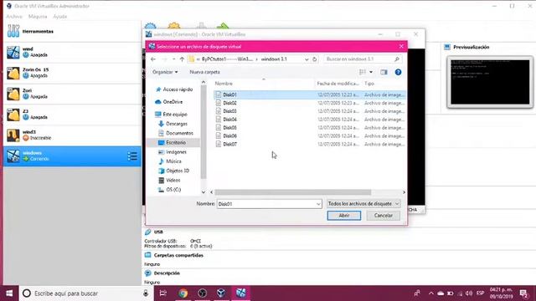Open the Vídeos folder
536x301 pixels.
[x=169, y=180]
